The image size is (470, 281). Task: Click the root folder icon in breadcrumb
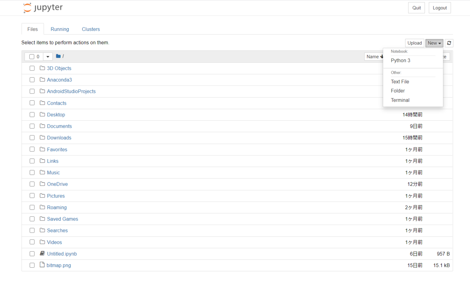(58, 56)
